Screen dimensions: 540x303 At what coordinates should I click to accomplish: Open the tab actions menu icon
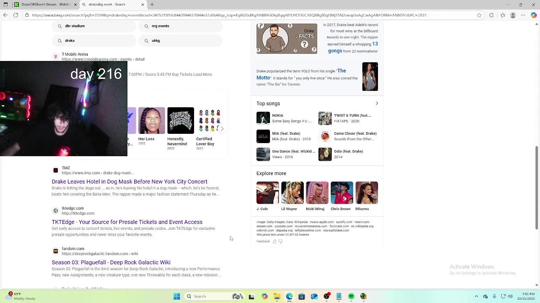[x=5, y=5]
